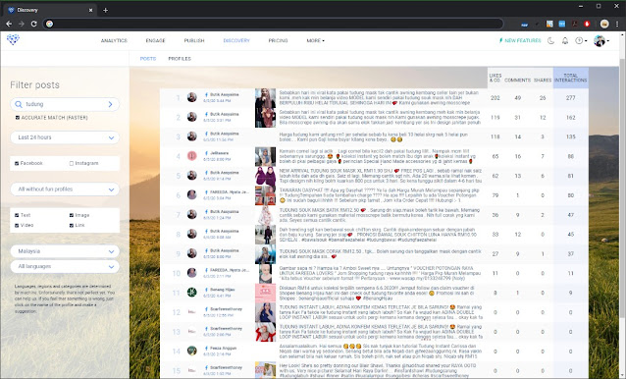Open the ENGAGE navigation item
The width and height of the screenshot is (626, 379).
point(155,40)
